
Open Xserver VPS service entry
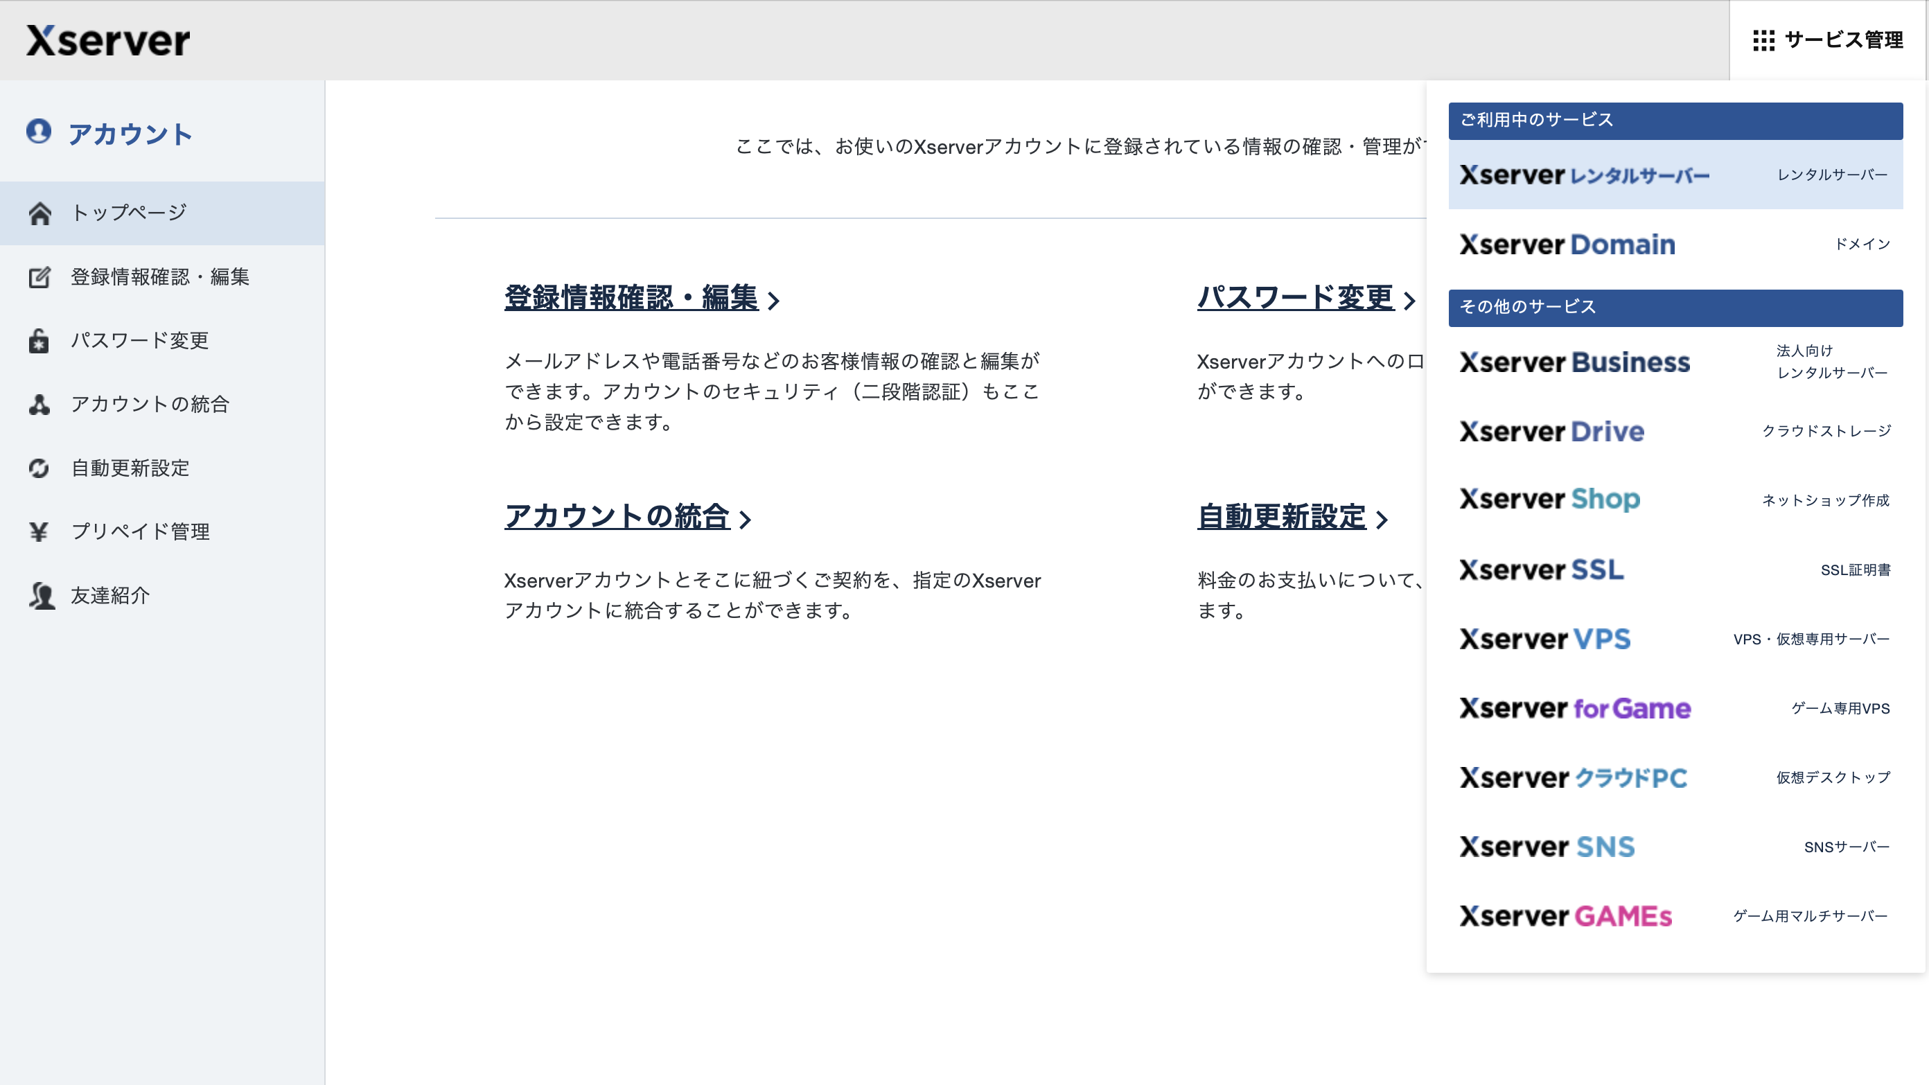[x=1675, y=639]
